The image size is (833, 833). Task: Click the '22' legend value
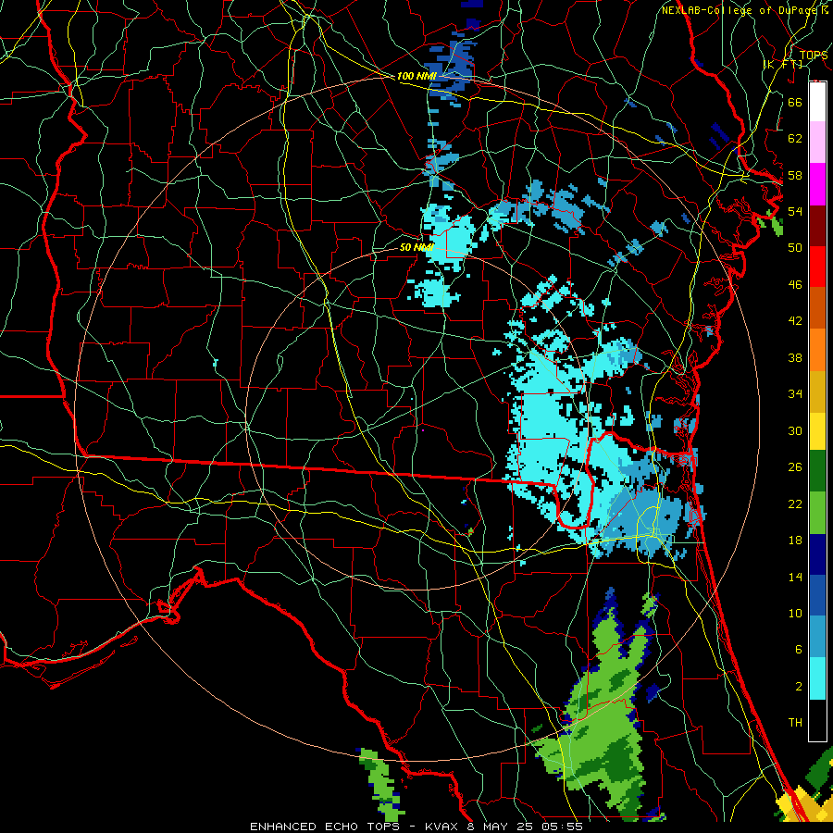[795, 504]
